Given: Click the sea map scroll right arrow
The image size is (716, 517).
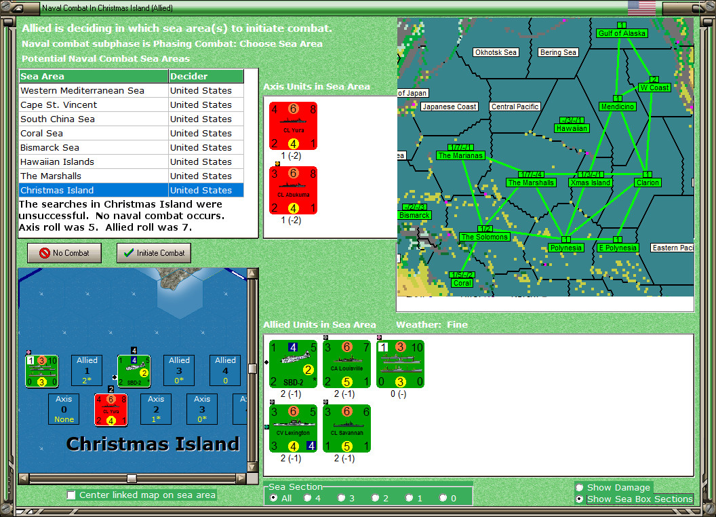Looking at the screenshot, I should 241,478.
